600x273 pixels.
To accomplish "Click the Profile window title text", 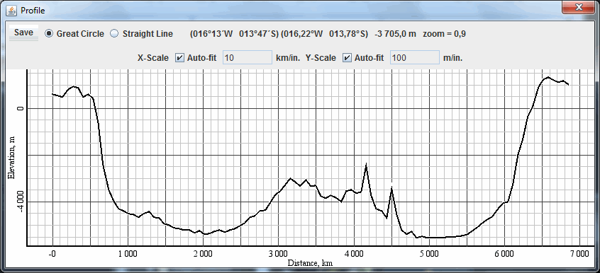I will 33,11.
